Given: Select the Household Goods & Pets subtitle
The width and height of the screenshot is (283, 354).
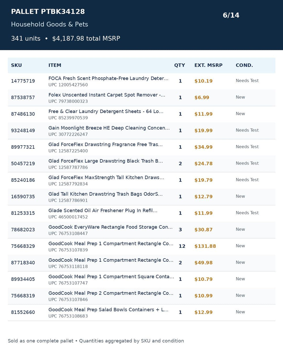Looking at the screenshot, I should (50, 24).
